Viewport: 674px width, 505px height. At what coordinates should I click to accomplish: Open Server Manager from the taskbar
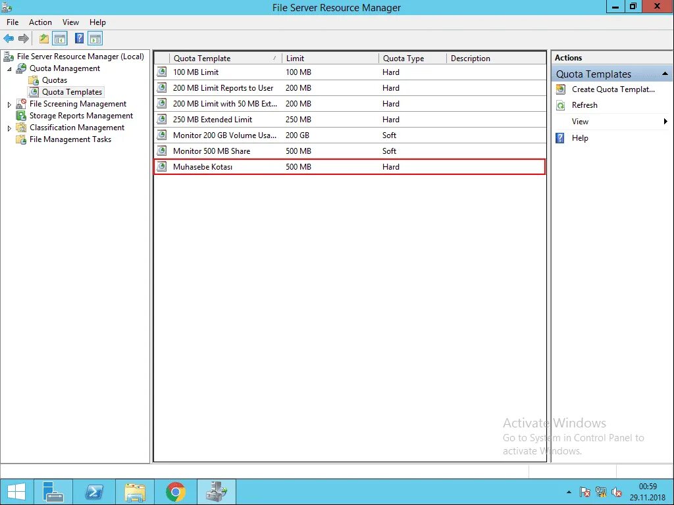53,492
